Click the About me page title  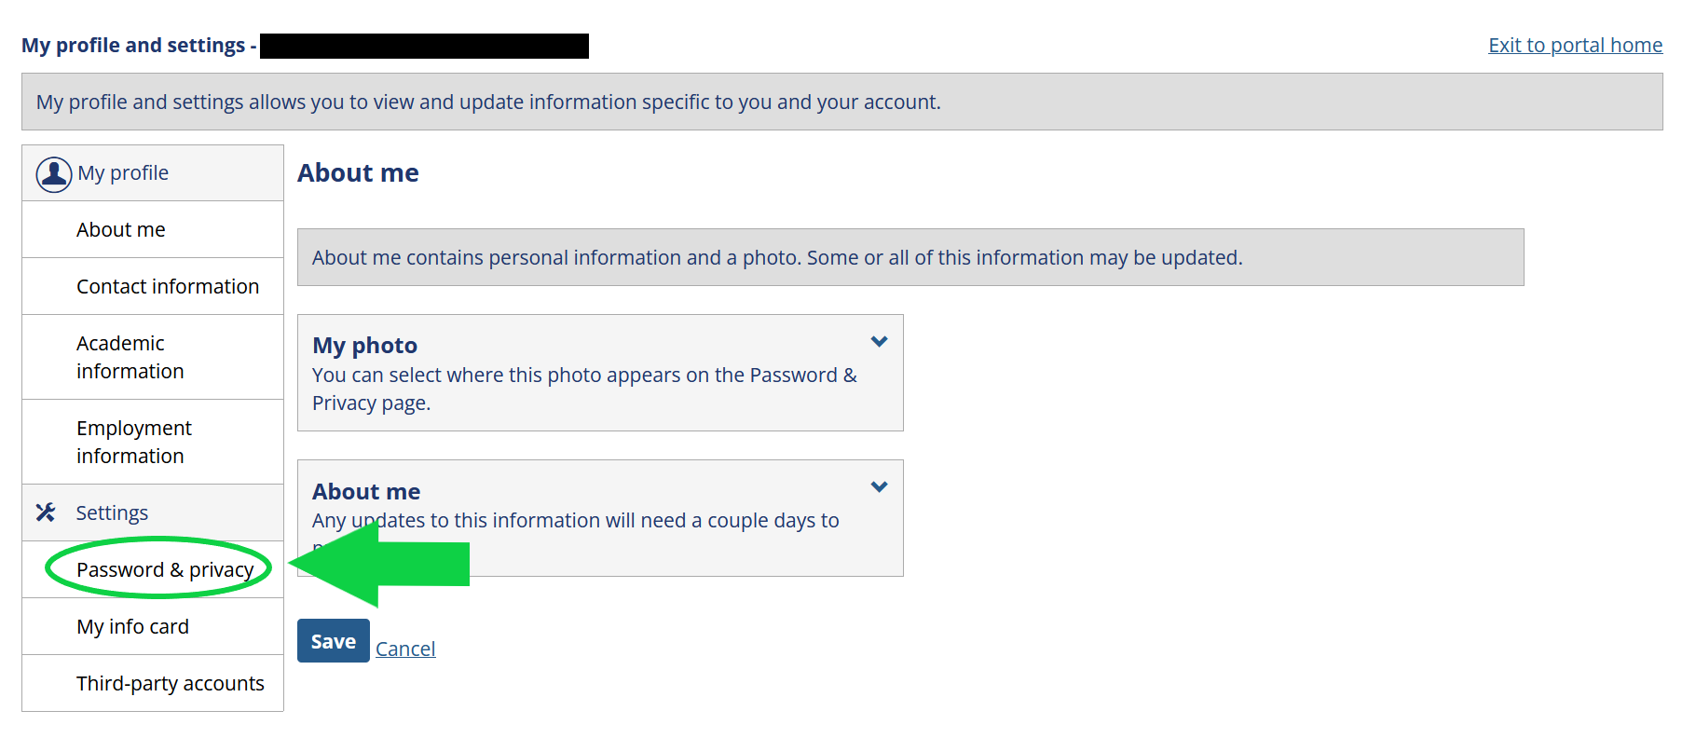[358, 172]
